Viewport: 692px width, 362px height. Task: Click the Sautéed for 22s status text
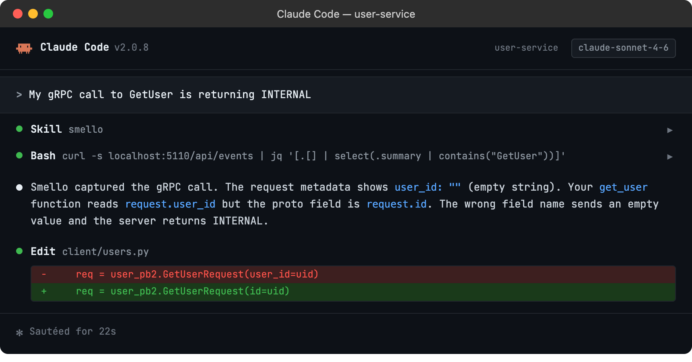(73, 331)
